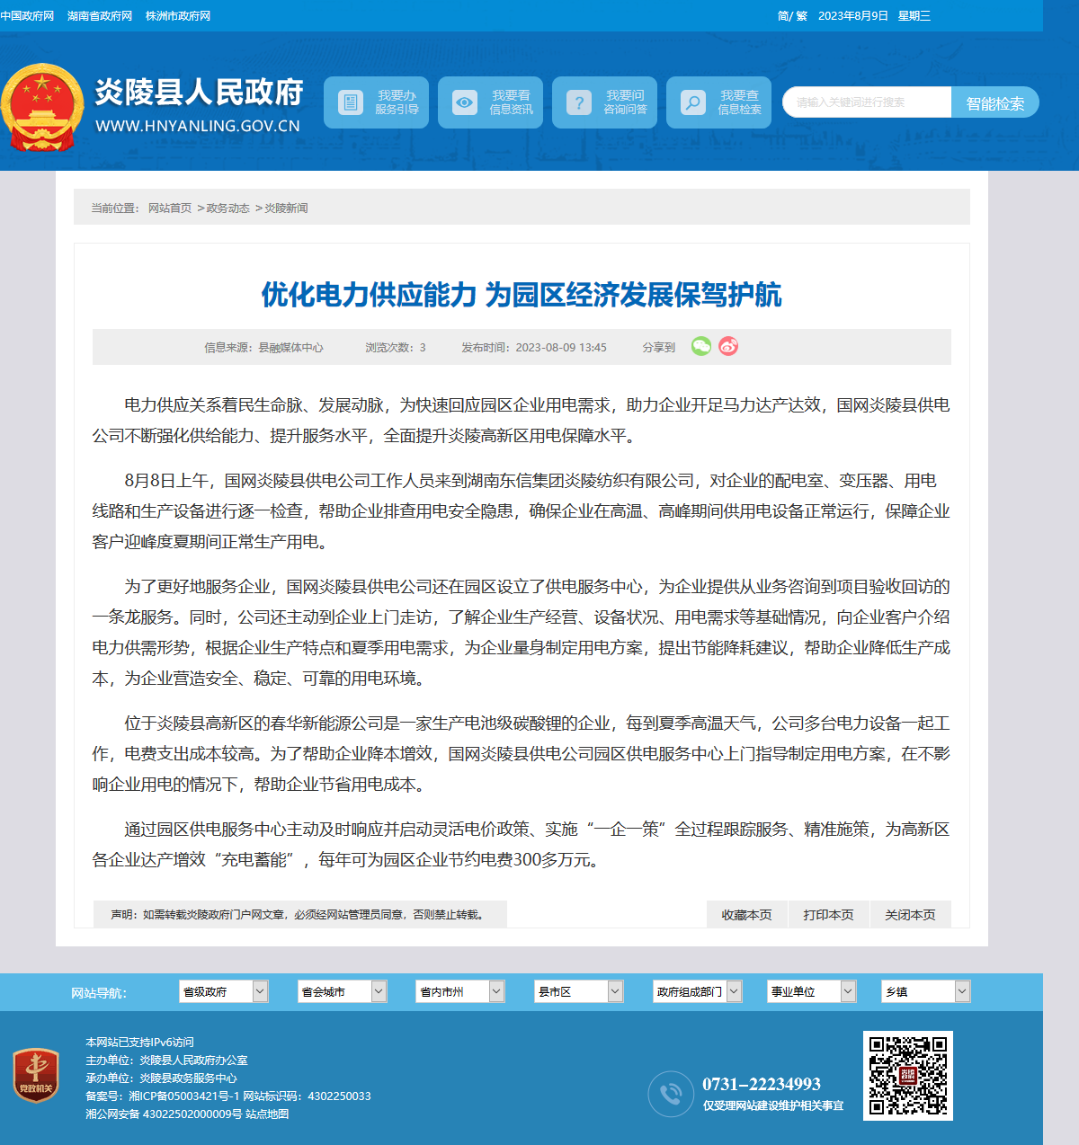Open 我要看 信息资讯 eye icon
1079x1145 pixels.
(x=464, y=102)
